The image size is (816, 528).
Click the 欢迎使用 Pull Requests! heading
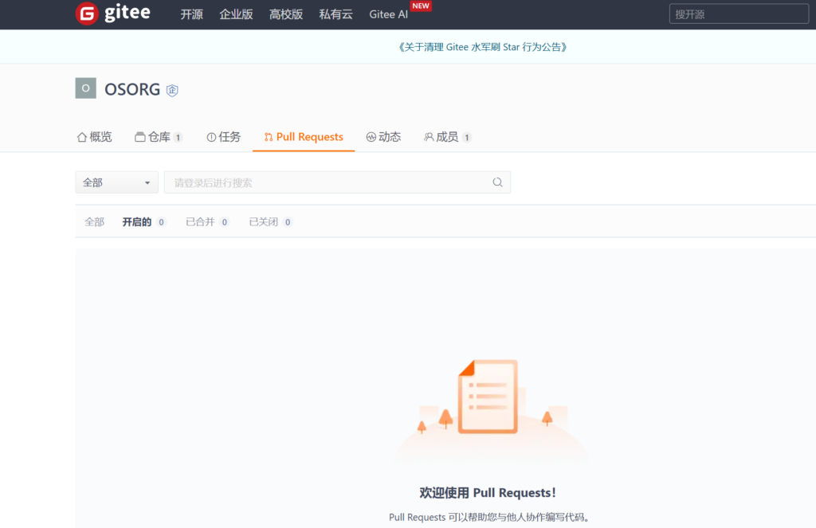488,493
